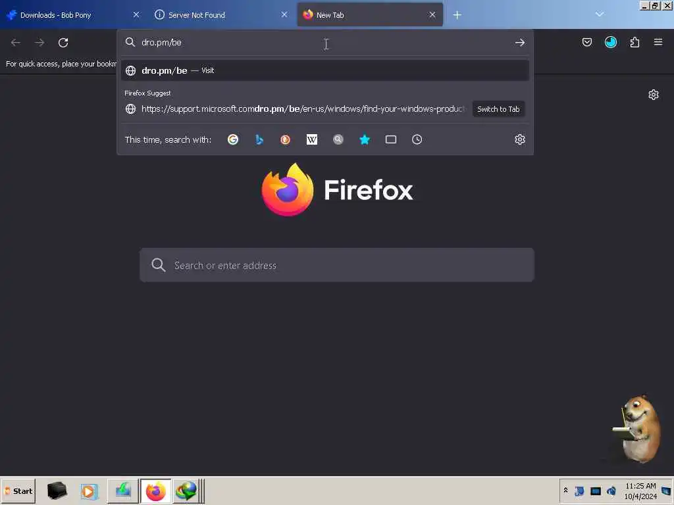
Task: Search this time with Google icon
Action: click(233, 139)
